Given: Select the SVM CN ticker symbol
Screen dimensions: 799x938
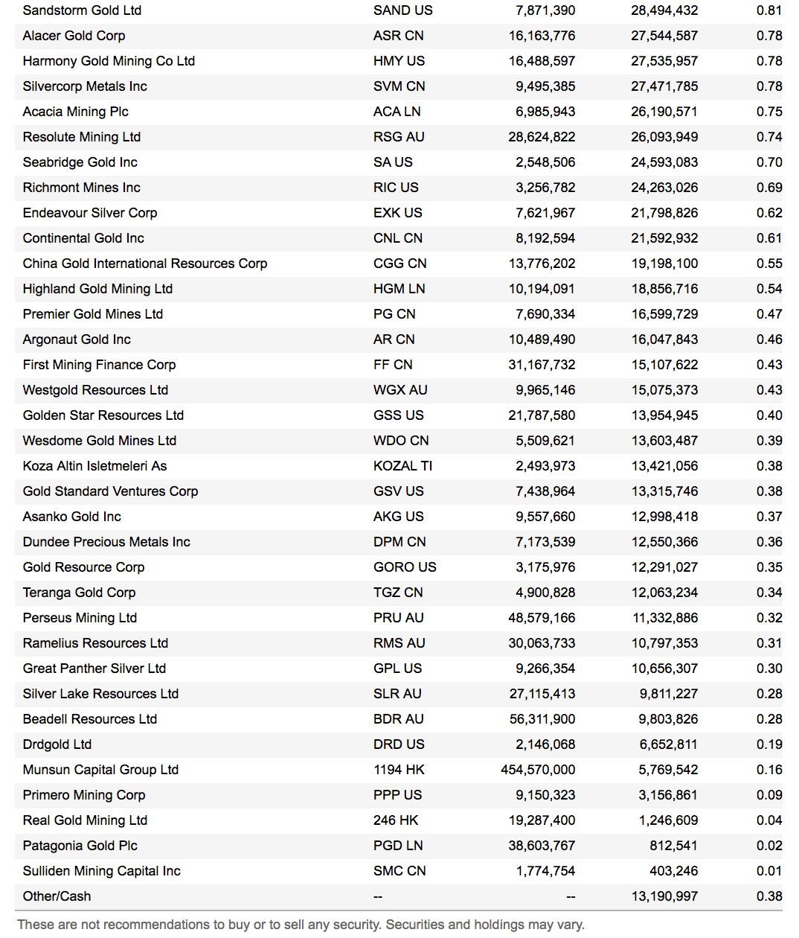Looking at the screenshot, I should click(399, 86).
